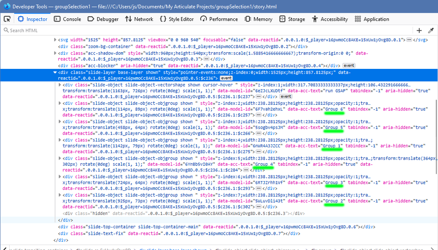
Task: Switch to the Memory tab
Action: pyautogui.click(x=258, y=19)
